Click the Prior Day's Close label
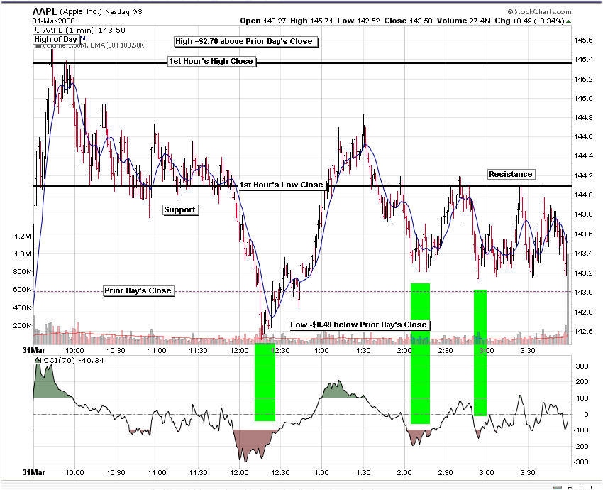Viewport: 603px width, 490px height. 139,290
